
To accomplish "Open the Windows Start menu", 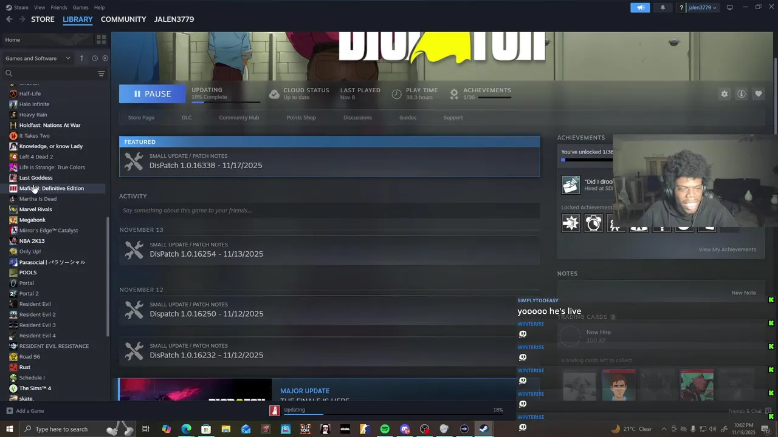I will pyautogui.click(x=10, y=429).
